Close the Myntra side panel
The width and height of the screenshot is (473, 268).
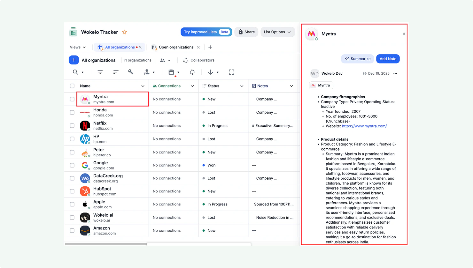[x=404, y=34]
